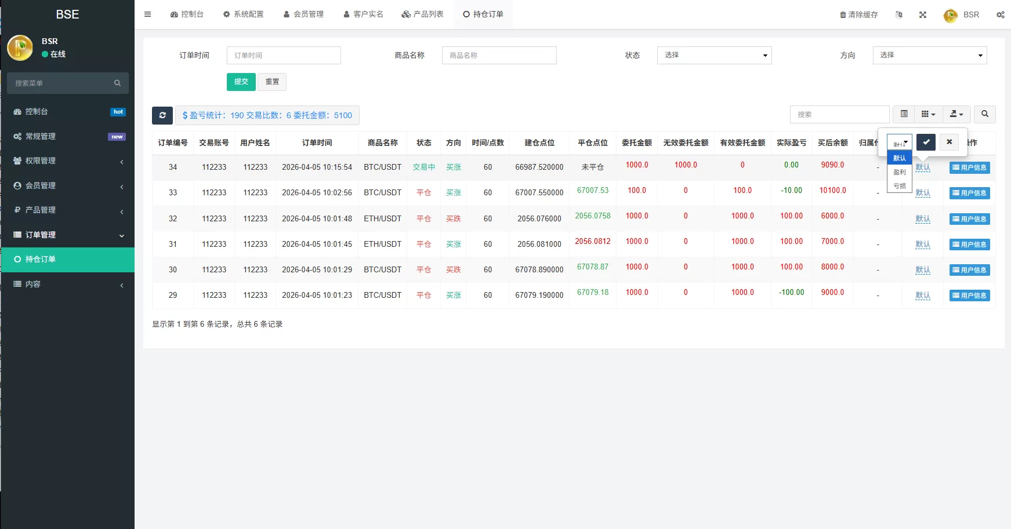This screenshot has height=529, width=1011.
Task: Click the magnifier advanced search icon button
Action: (x=985, y=114)
